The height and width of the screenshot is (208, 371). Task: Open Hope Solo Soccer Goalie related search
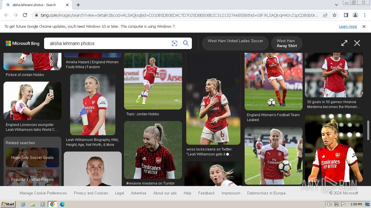[32, 157]
